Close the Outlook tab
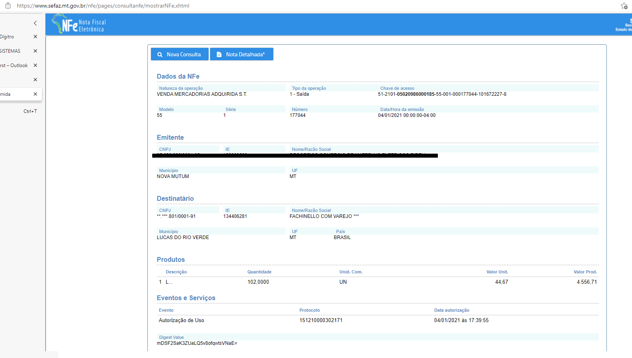This screenshot has height=358, width=632. point(35,65)
